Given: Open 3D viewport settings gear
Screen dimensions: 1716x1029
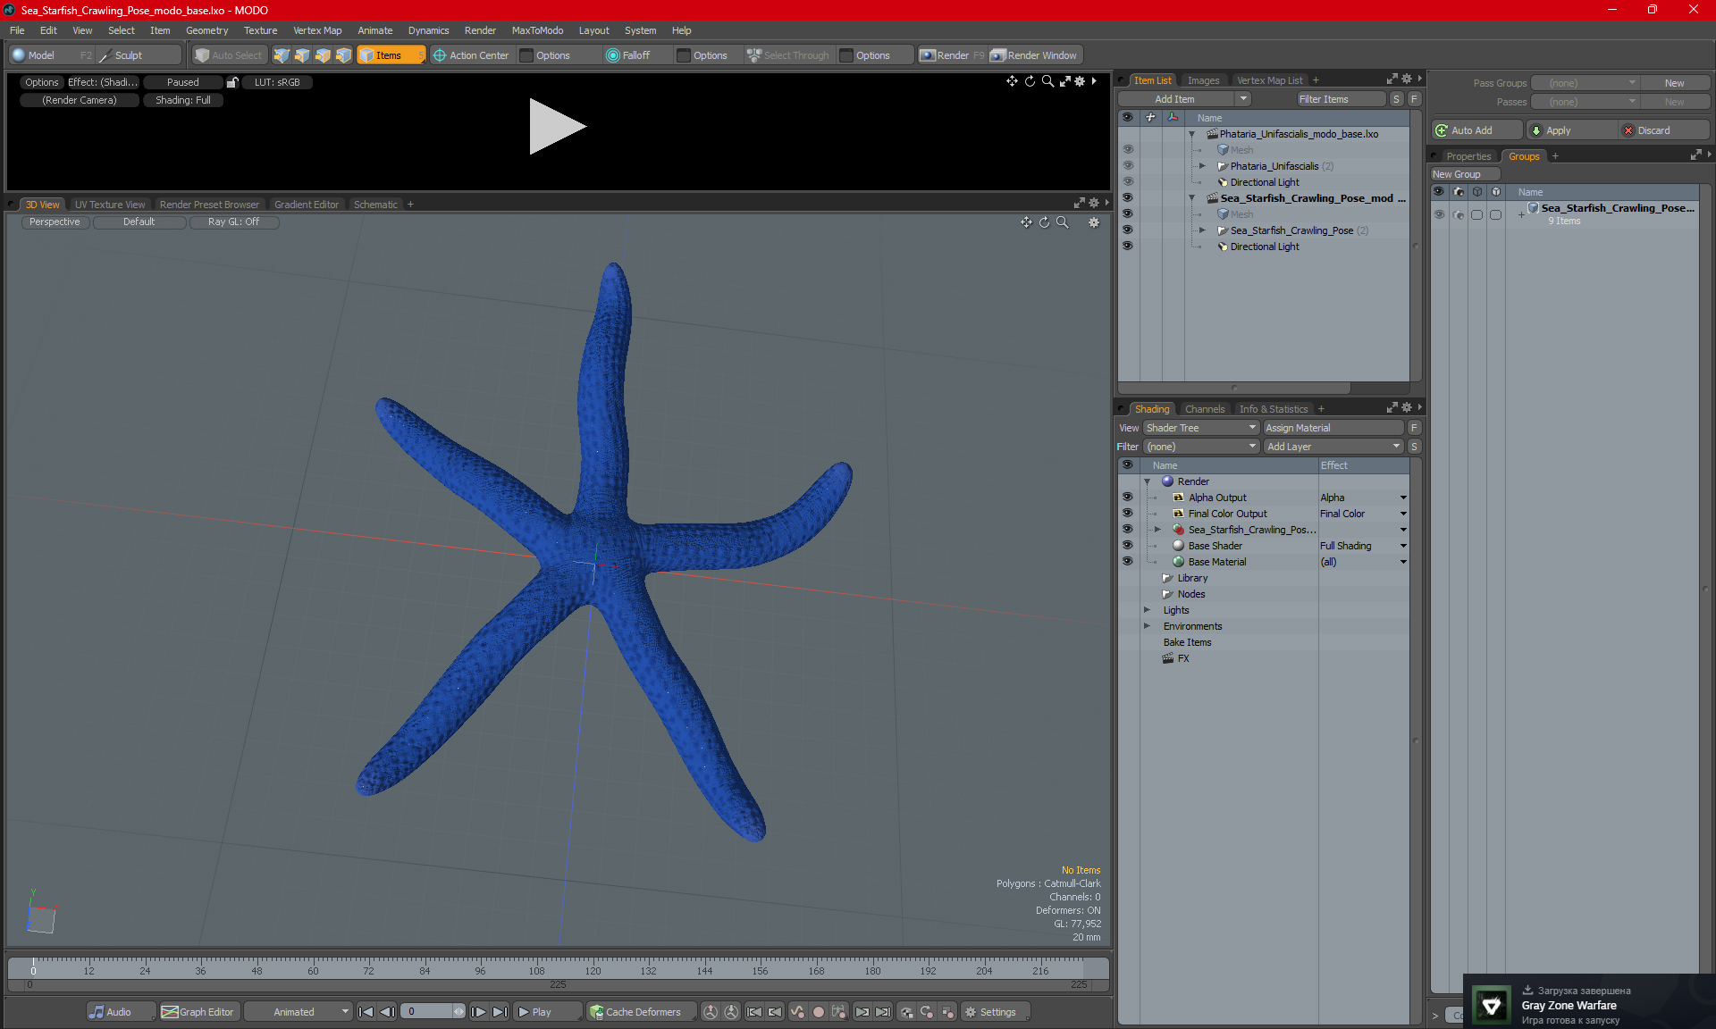Looking at the screenshot, I should [x=1094, y=222].
